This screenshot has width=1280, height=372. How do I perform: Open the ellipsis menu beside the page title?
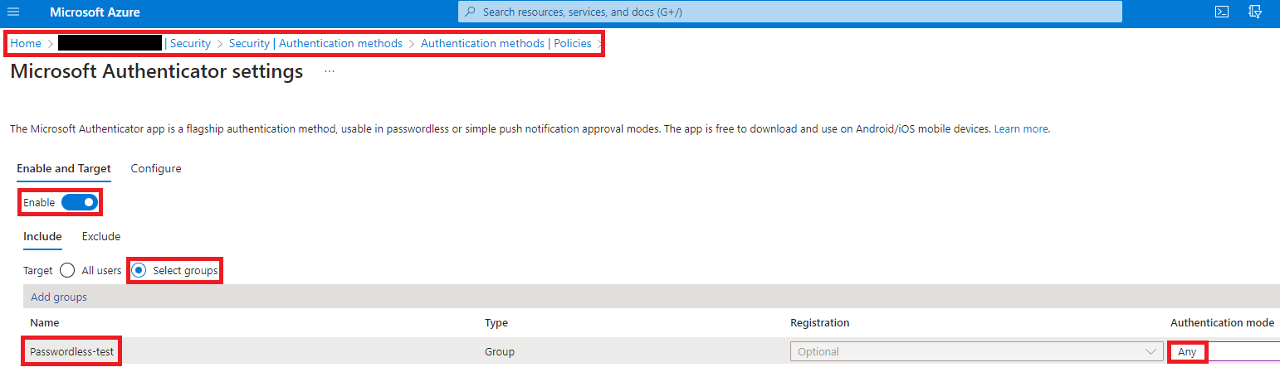click(x=330, y=72)
